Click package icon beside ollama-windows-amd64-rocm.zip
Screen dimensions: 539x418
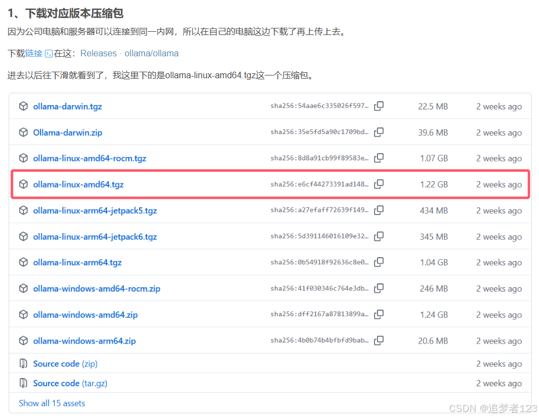click(24, 288)
